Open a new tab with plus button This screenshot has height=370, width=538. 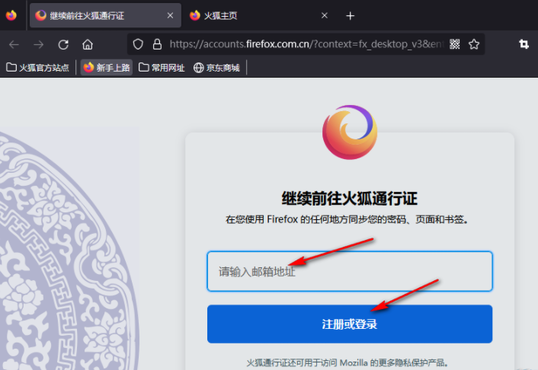point(350,16)
